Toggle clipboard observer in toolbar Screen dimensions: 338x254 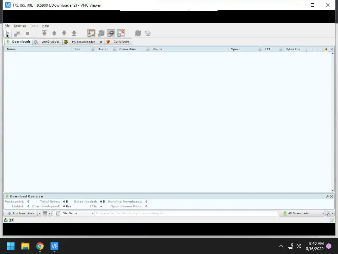pos(91,33)
